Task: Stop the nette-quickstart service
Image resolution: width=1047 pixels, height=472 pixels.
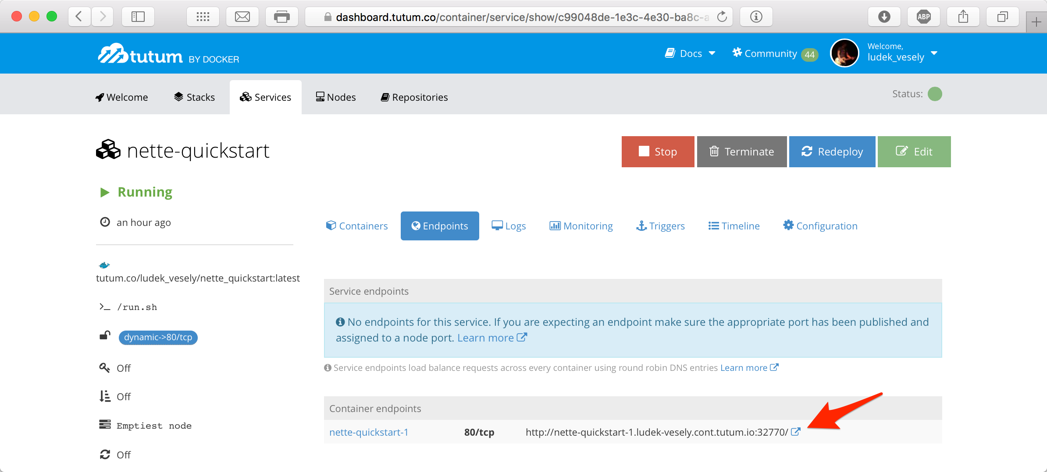Action: pyautogui.click(x=658, y=151)
